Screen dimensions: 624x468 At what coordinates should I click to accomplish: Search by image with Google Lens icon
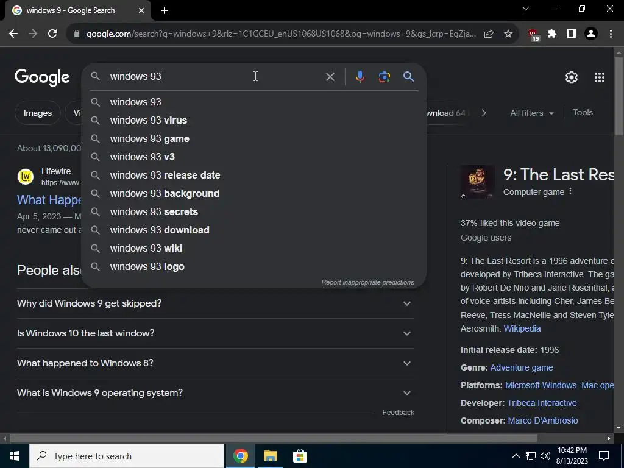(384, 77)
